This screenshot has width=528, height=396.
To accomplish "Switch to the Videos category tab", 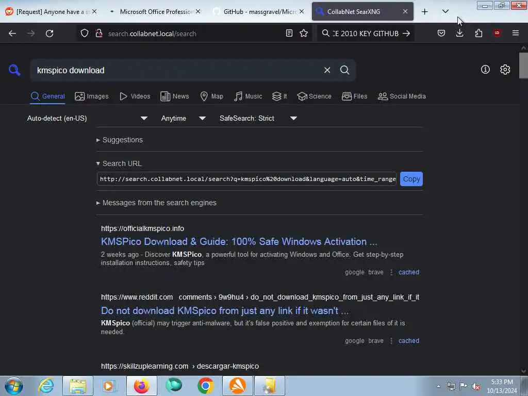I will pos(135,96).
